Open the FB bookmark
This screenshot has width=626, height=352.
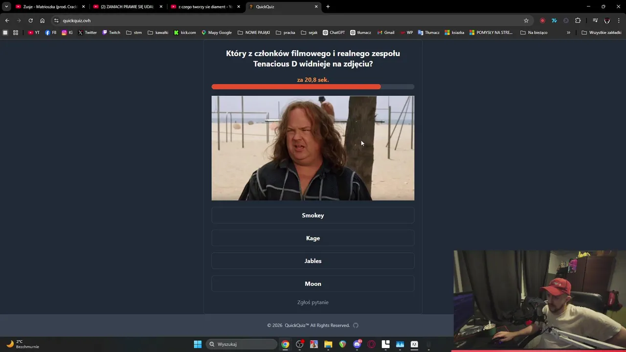point(51,33)
